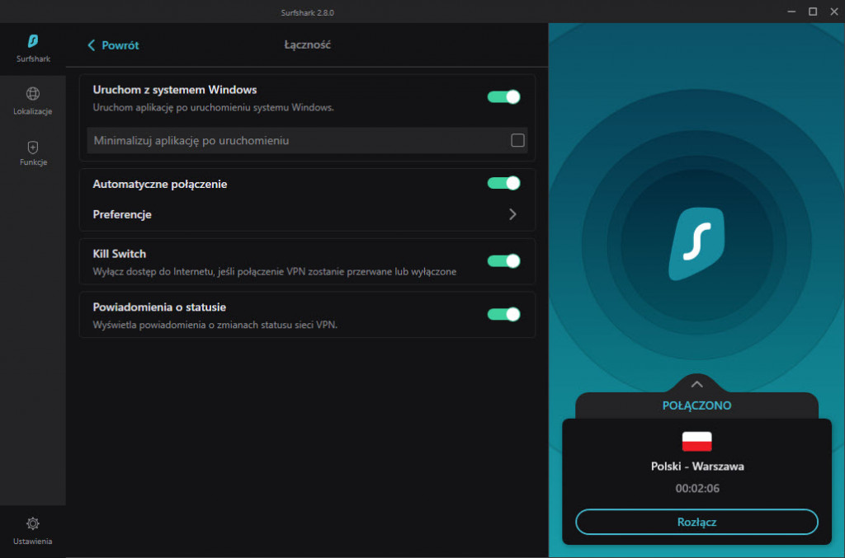
Task: Click the back arrow next to Powrót
Action: coord(92,45)
